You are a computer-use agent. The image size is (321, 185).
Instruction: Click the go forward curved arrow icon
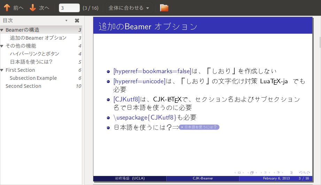point(308,172)
